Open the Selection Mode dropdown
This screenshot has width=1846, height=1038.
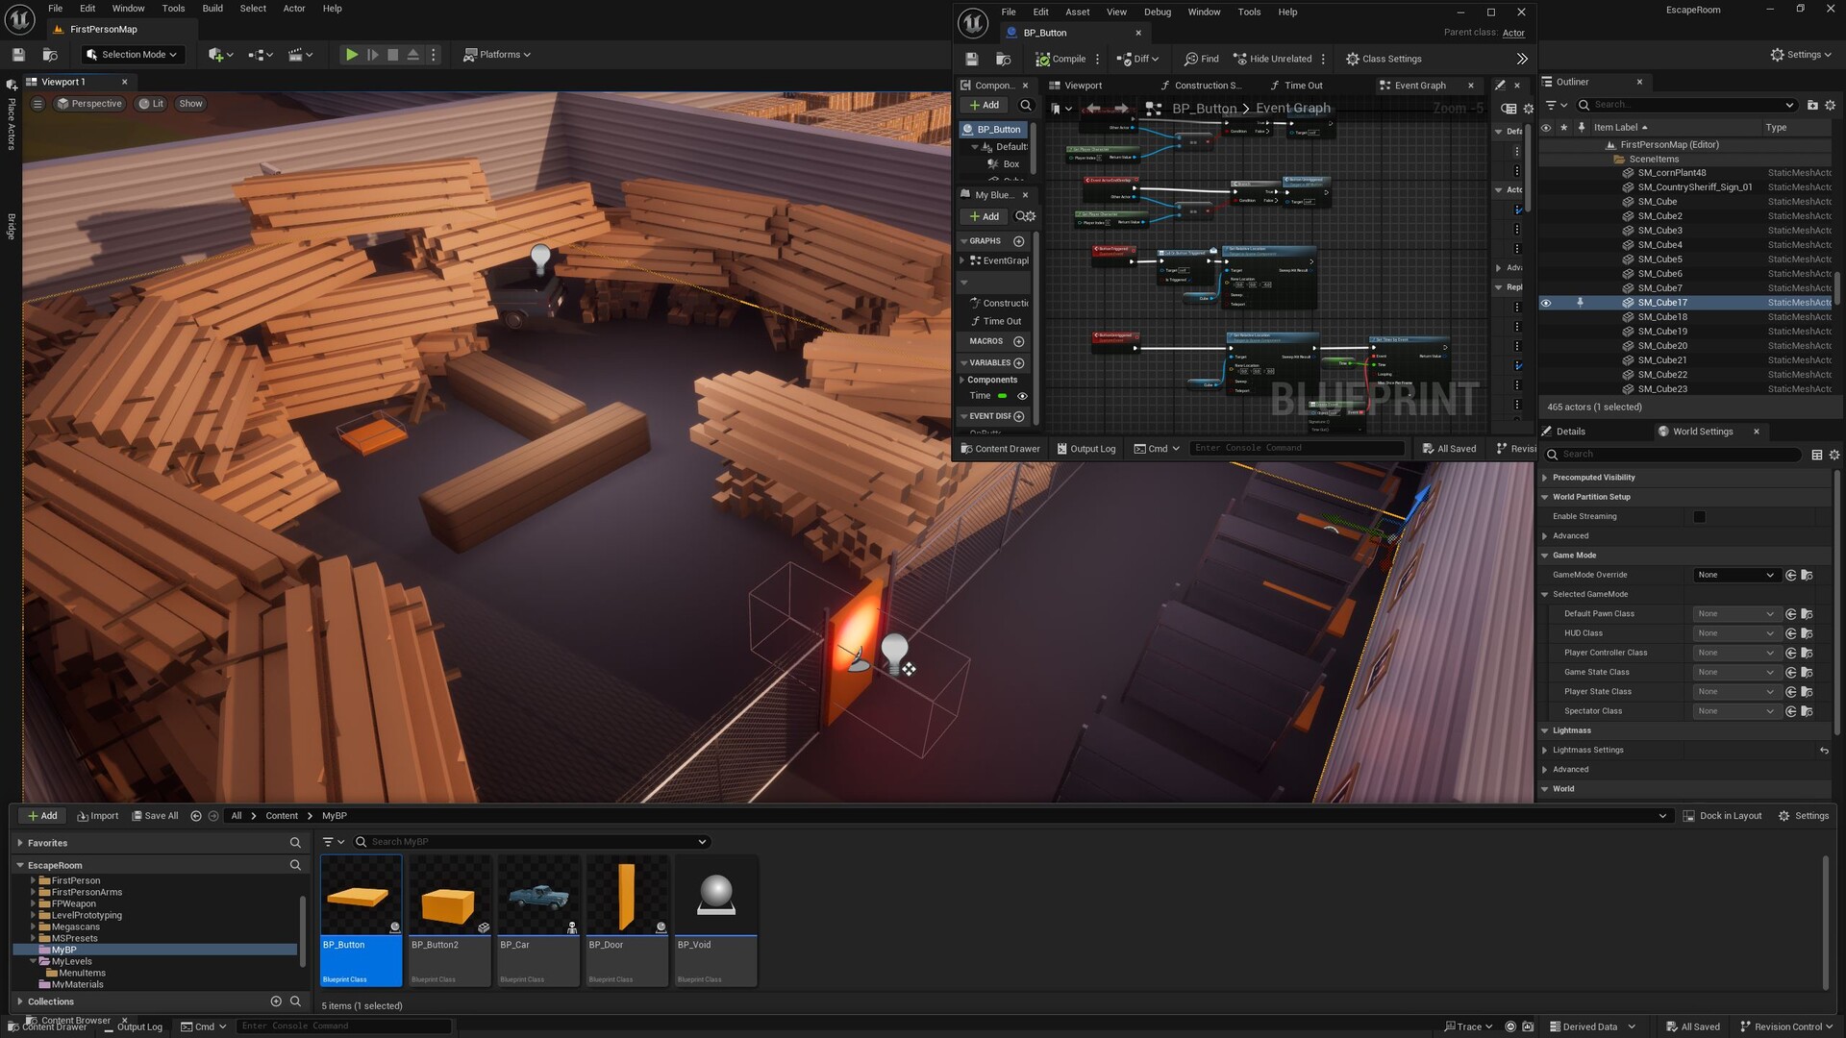(x=132, y=55)
